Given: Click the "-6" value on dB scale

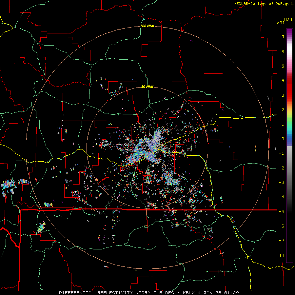Looking at the screenshot, I should point(282,226).
